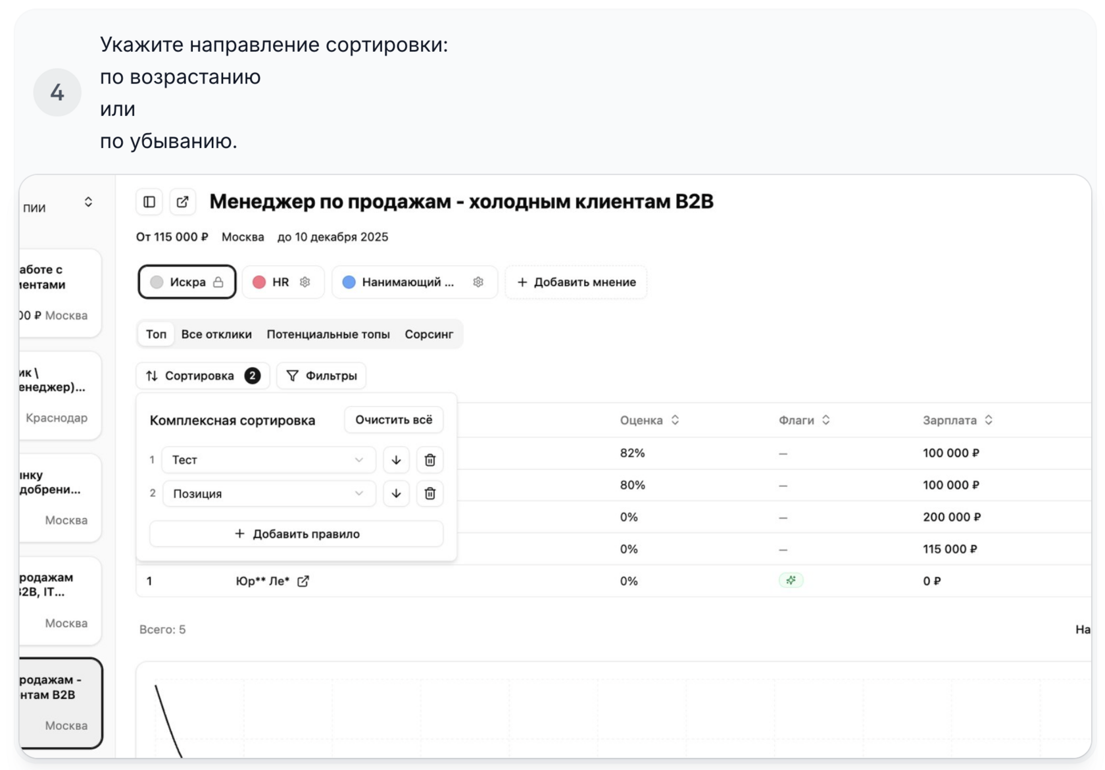1105x770 pixels.
Task: Toggle the sidebar panel icon
Action: (x=149, y=202)
